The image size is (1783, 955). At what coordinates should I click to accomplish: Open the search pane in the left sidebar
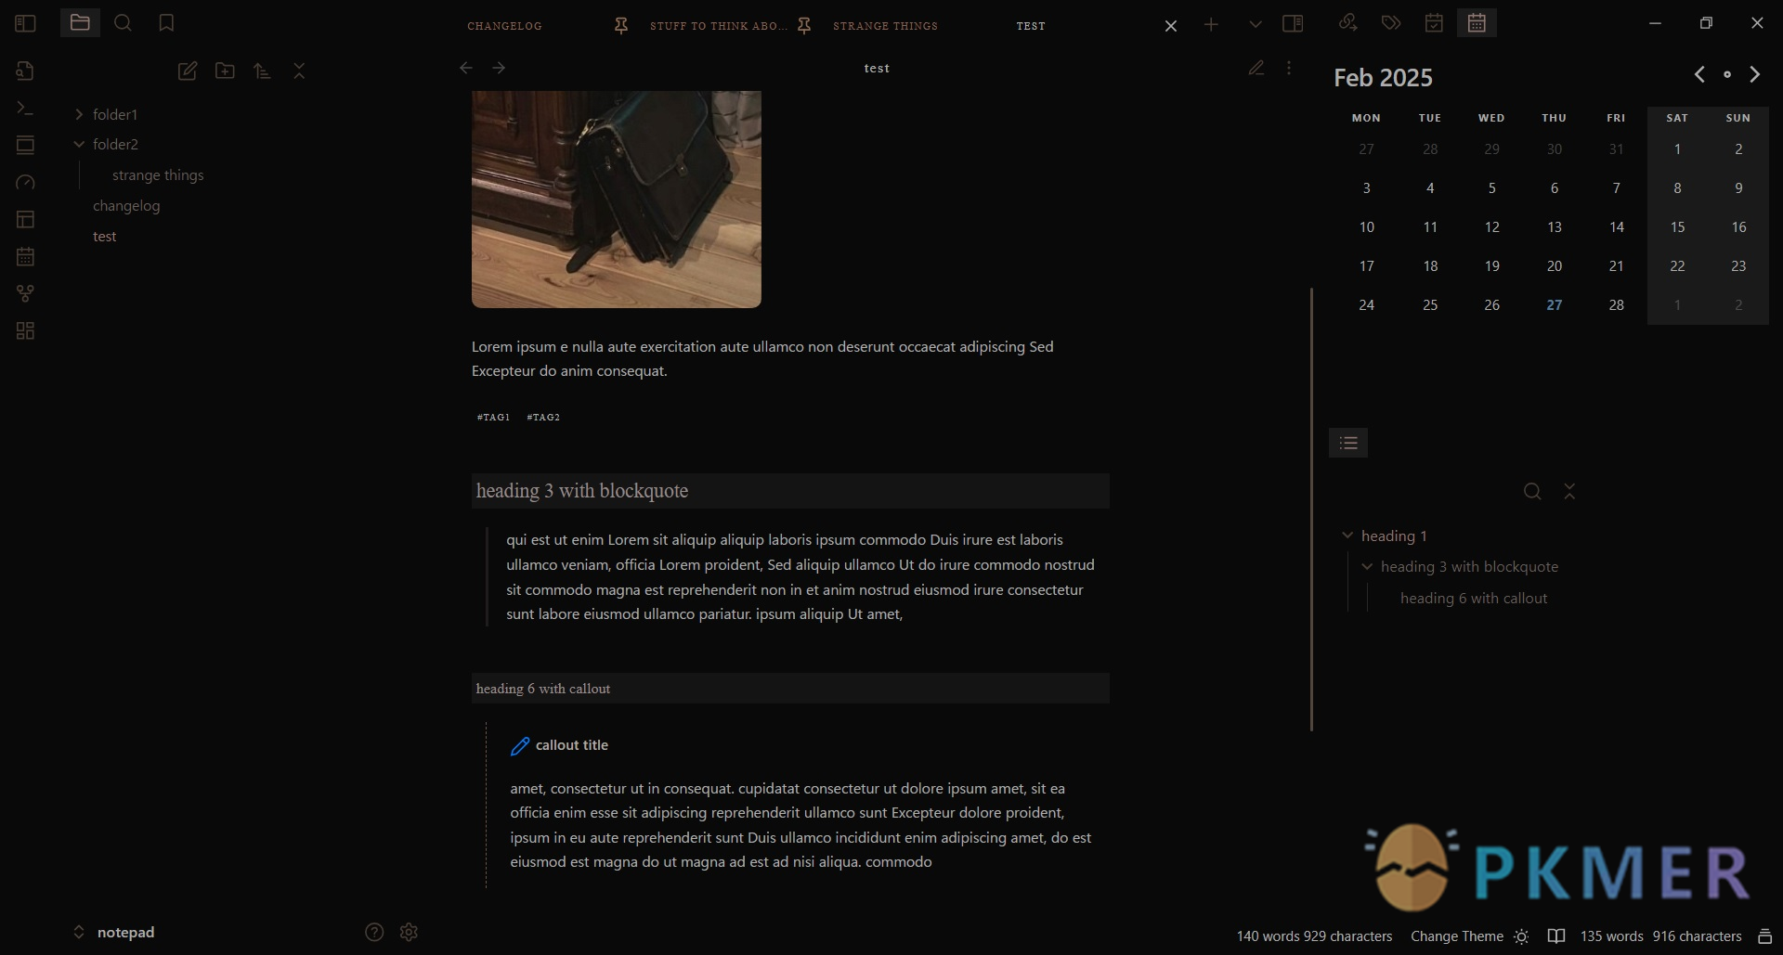point(123,23)
